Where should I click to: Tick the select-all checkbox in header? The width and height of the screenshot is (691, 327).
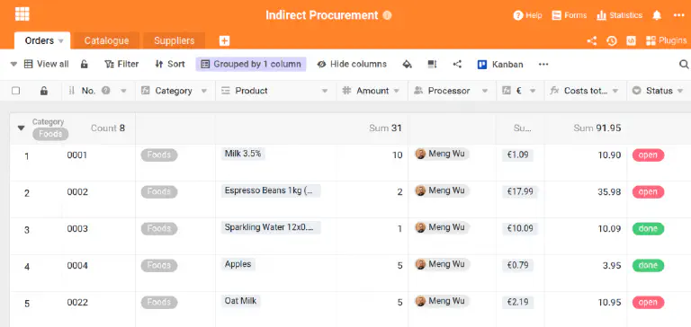point(16,91)
